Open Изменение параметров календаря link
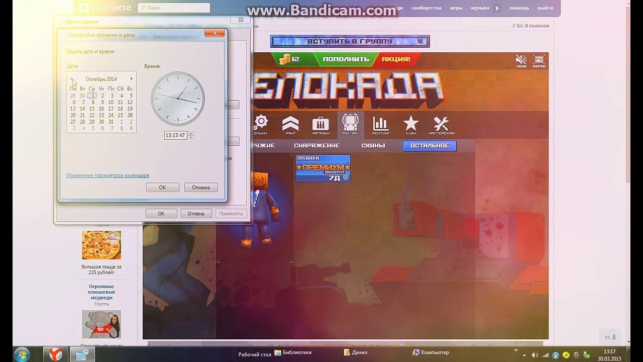Viewport: 643px width, 362px height. point(108,175)
